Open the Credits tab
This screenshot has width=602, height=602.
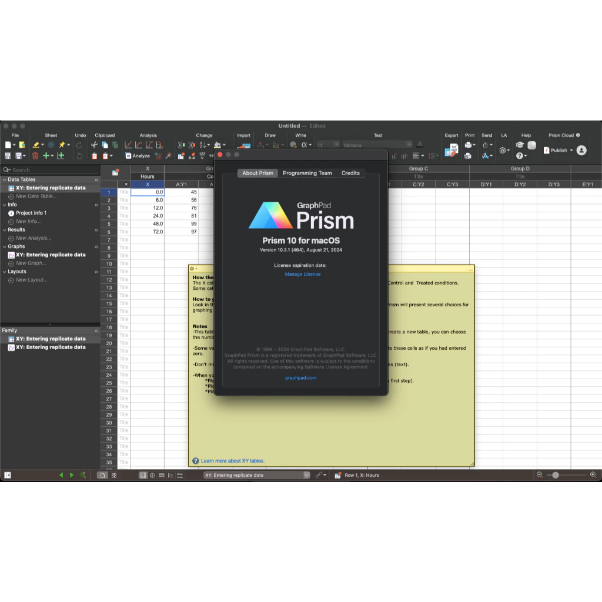point(350,173)
